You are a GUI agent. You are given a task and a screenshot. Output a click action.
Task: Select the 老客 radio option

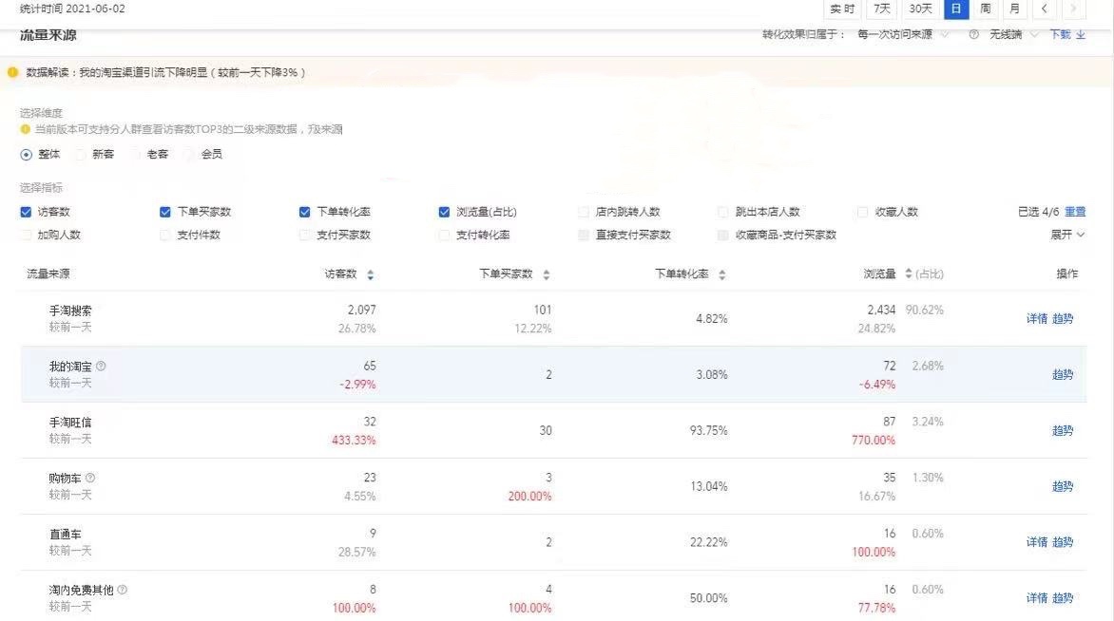click(135, 155)
